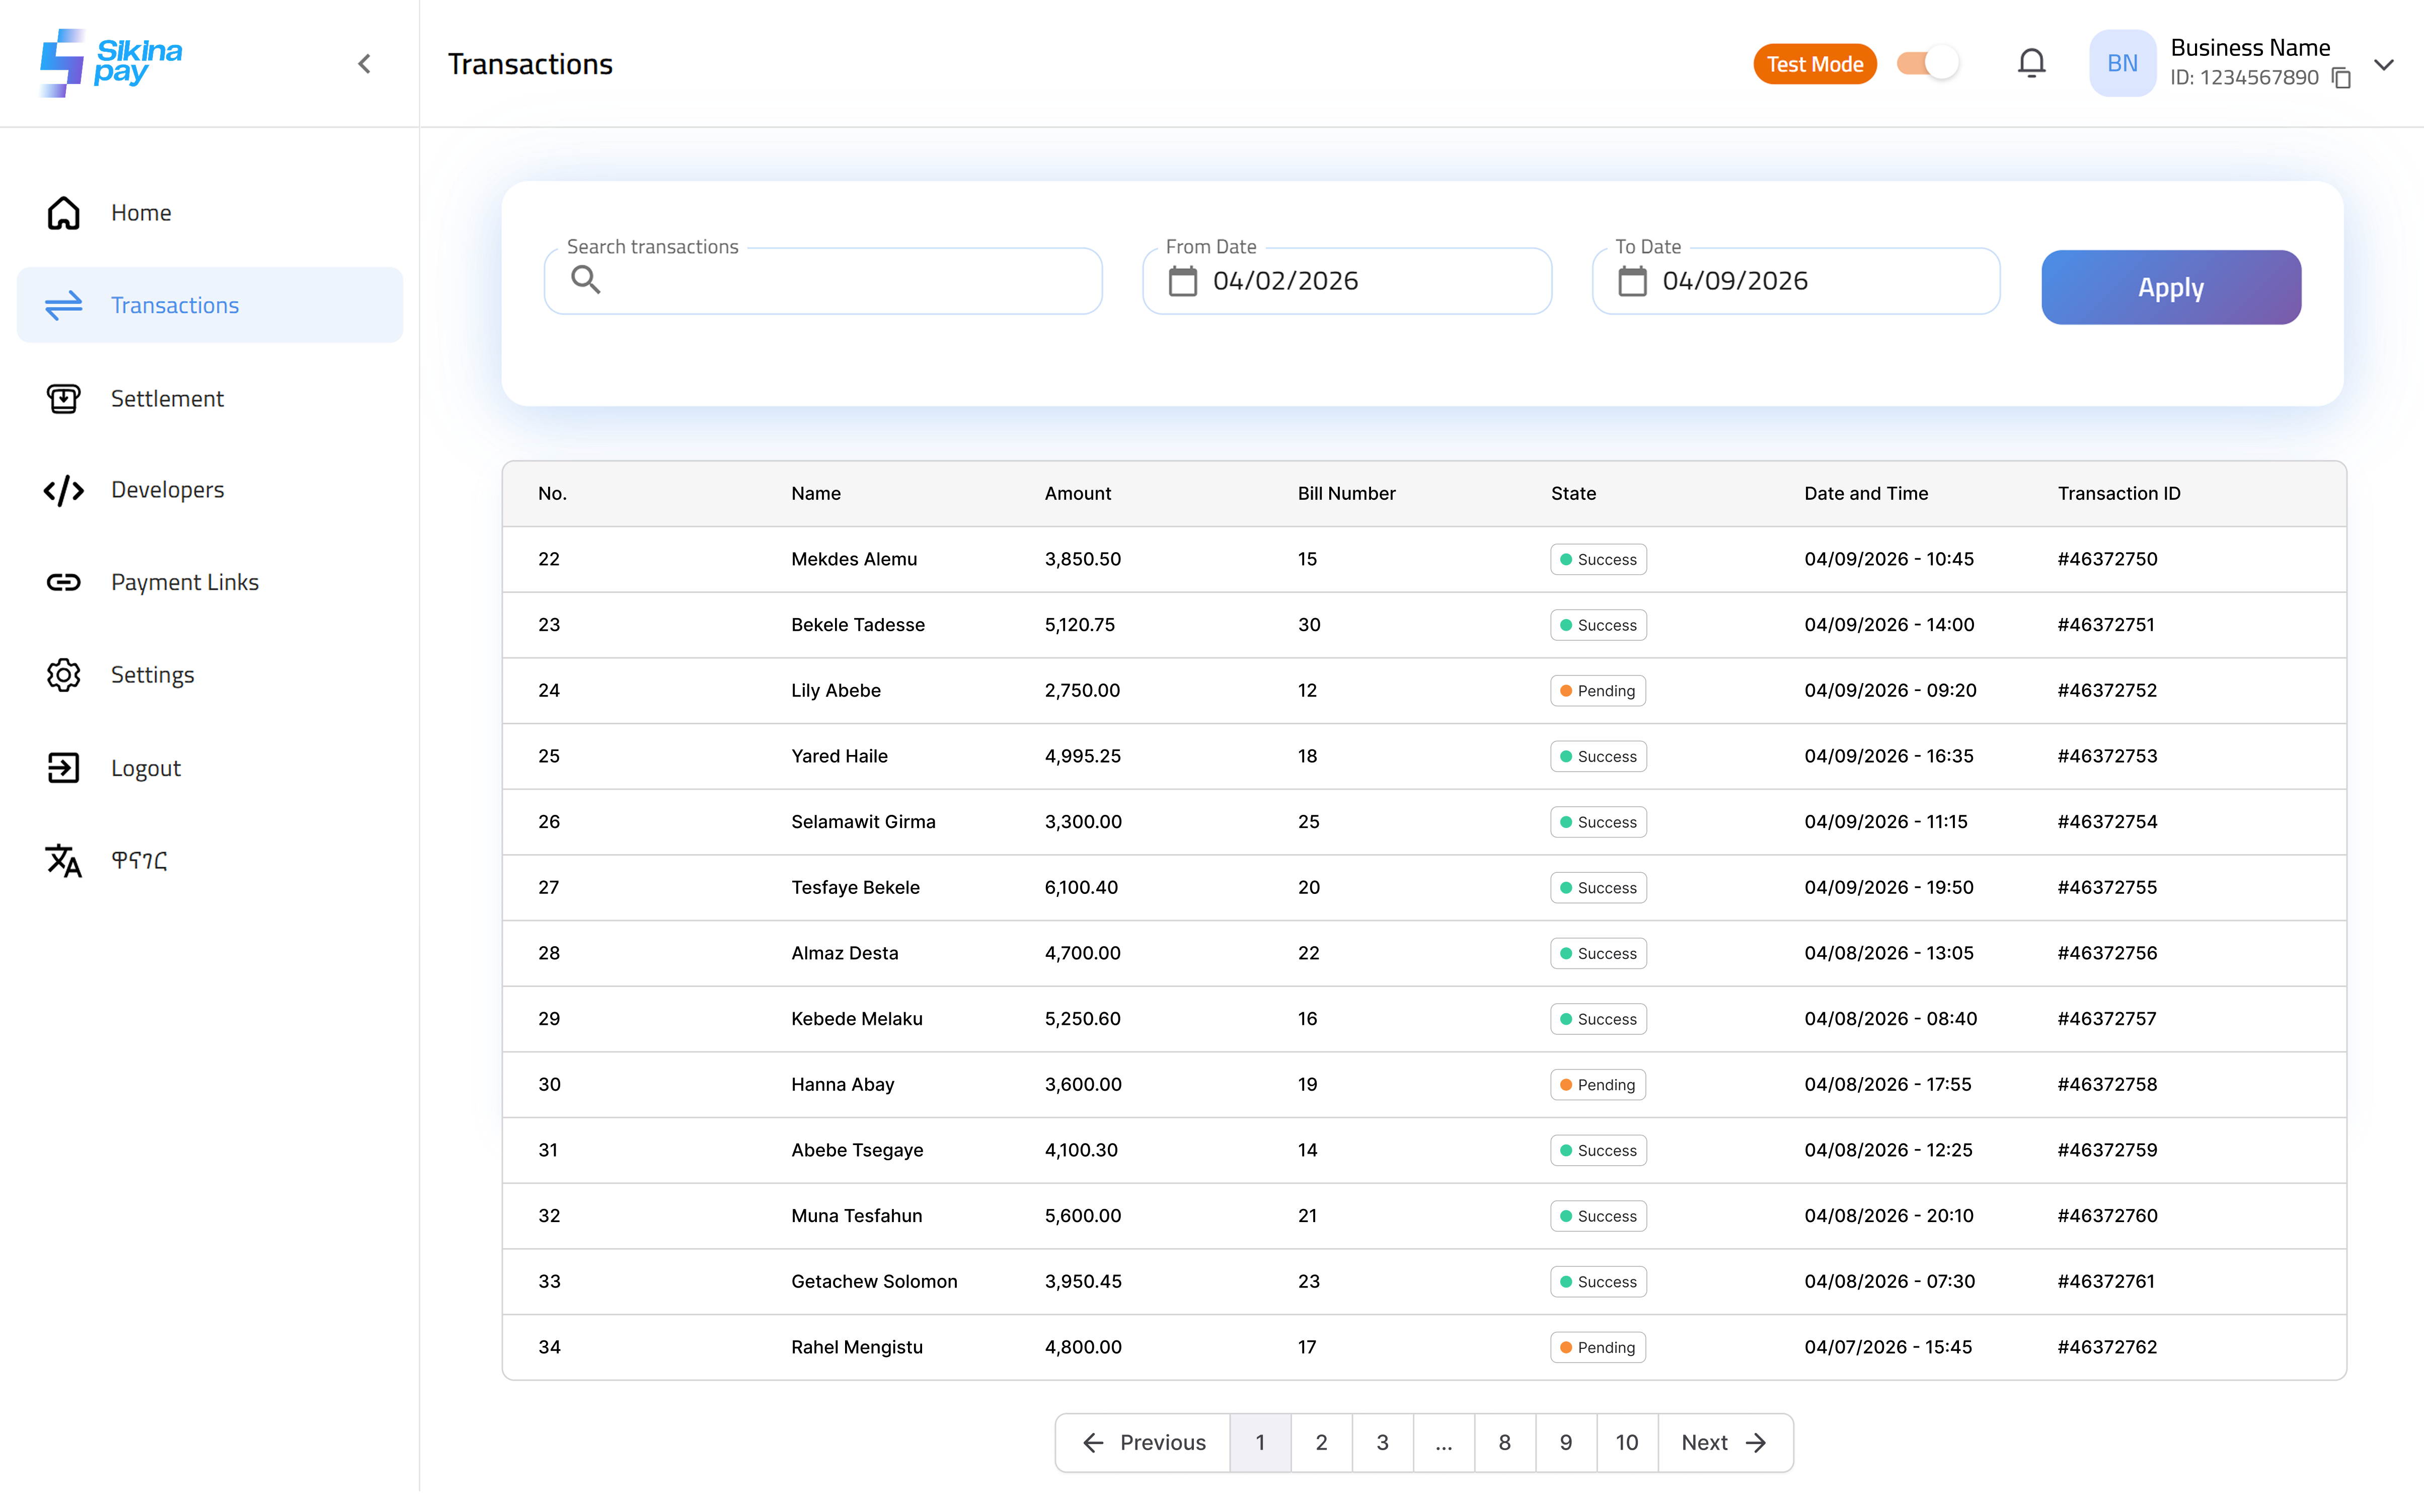Click the Logout icon
This screenshot has width=2424, height=1512.
(x=63, y=767)
